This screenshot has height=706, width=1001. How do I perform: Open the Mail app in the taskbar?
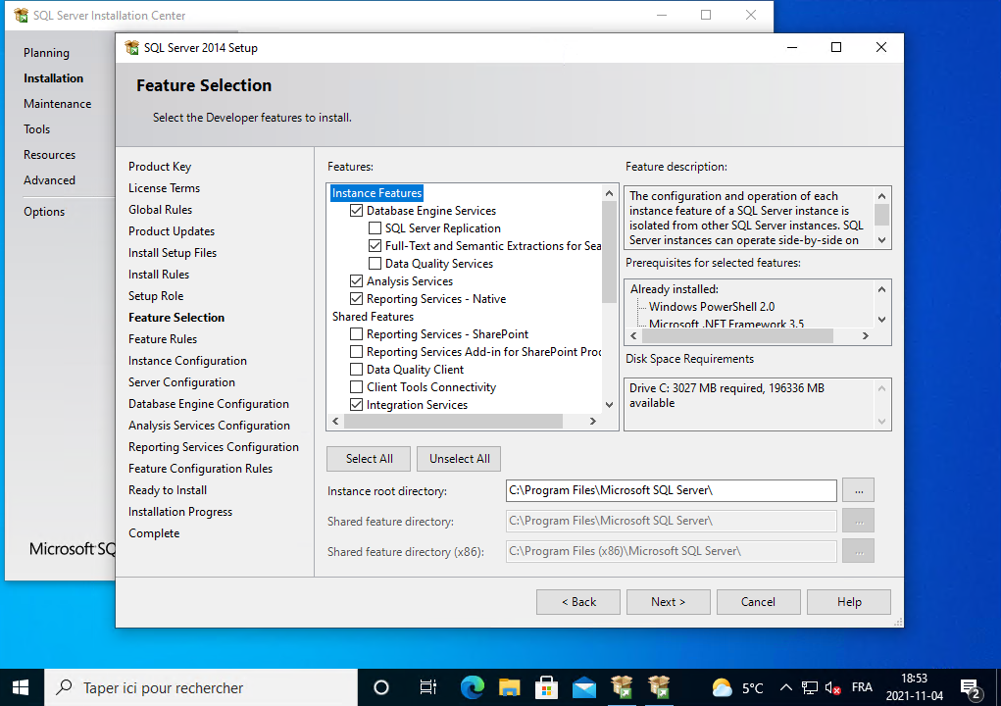pos(584,687)
